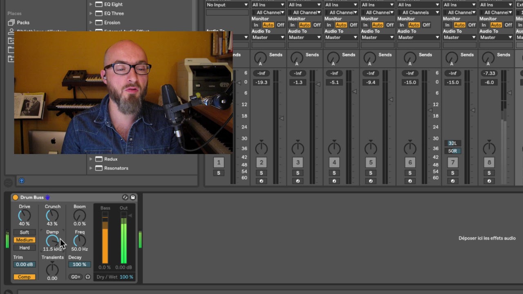Arm track 8 for recording
The width and height of the screenshot is (523, 294).
tap(489, 181)
